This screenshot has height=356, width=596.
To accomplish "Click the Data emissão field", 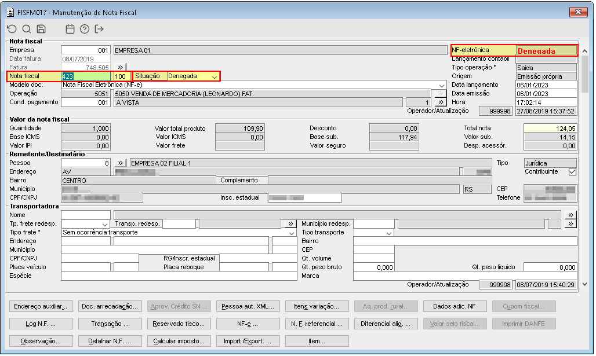I will pyautogui.click(x=546, y=94).
